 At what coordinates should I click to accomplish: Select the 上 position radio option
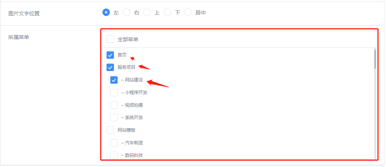[x=147, y=12]
